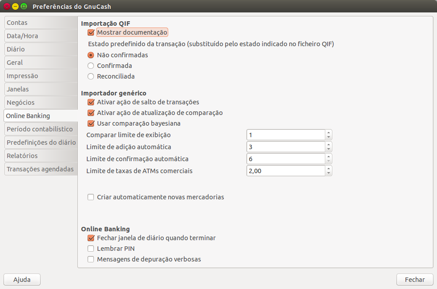Select the Confirmada radio option

[x=91, y=66]
